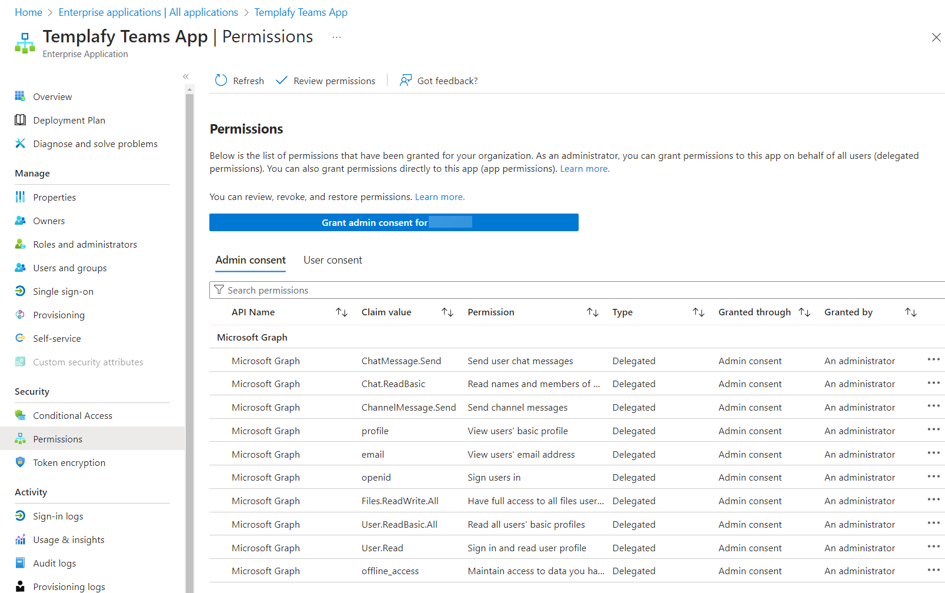Click the Users and groups icon
Viewport: 945px width, 593px height.
(x=20, y=267)
